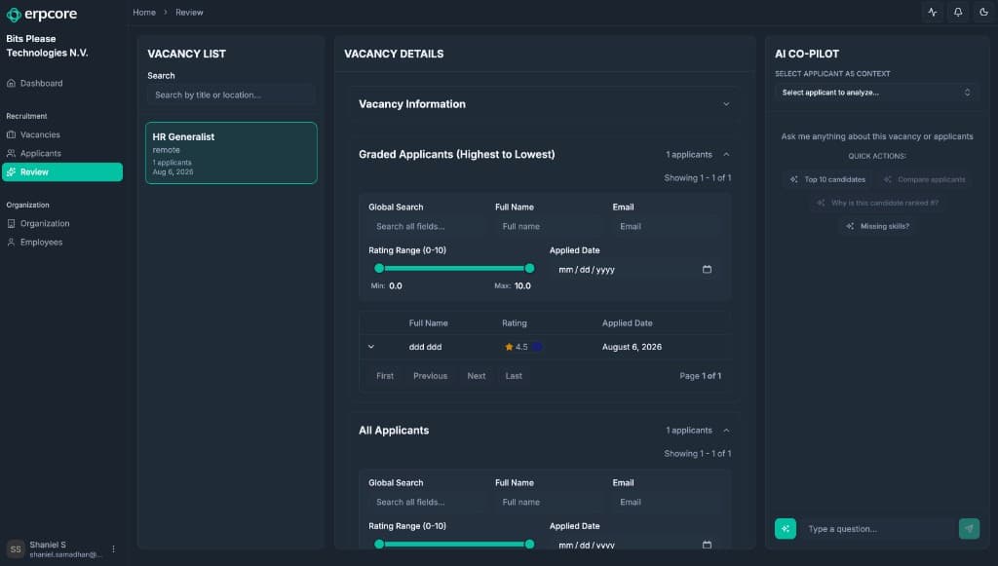Click the Review breadcrumb
Viewport: 998px width, 566px height.
pyautogui.click(x=190, y=12)
